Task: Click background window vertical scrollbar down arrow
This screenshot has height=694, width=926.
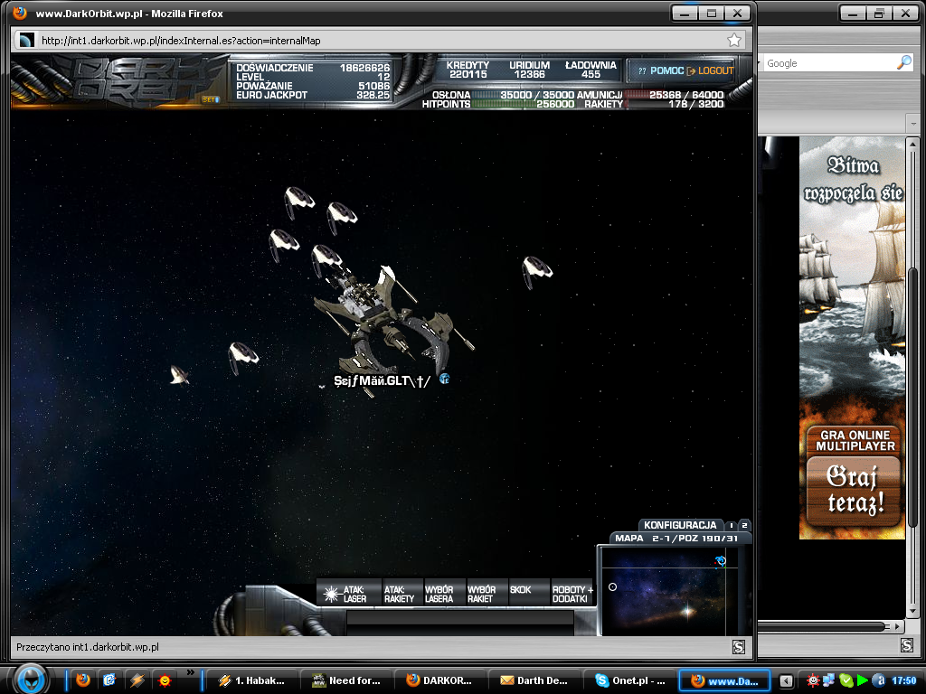Action: [912, 610]
